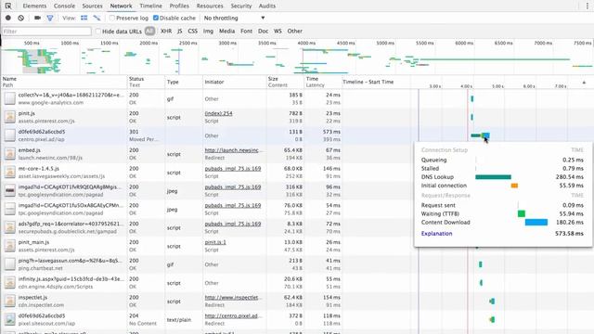Screen dimensions: 594x334
Task: Click the pinit_main.js file icon
Action: click(x=10, y=246)
